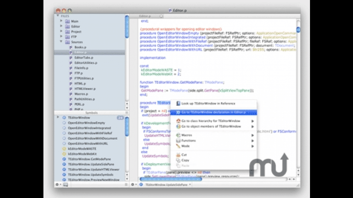This screenshot has width=353, height=198.
Task: Select OpenEditorWindowWithURL in Symbols
Action: click(88, 143)
